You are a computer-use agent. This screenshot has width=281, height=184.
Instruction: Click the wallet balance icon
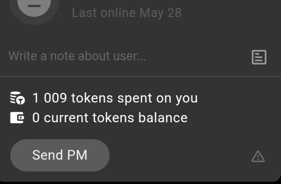pos(17,118)
